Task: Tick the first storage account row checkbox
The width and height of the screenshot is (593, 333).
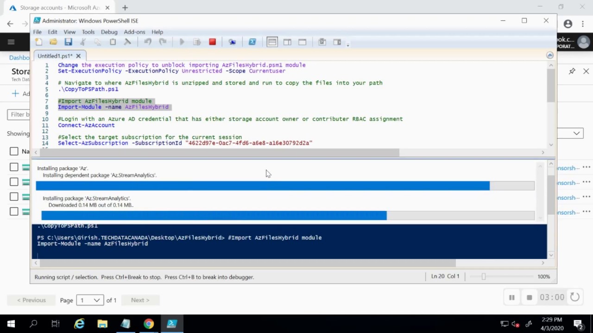Action: pos(14,167)
